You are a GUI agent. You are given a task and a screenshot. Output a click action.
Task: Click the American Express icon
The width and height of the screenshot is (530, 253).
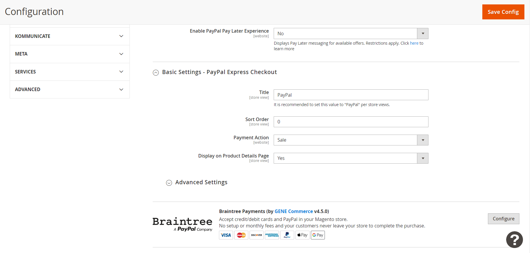click(272, 235)
